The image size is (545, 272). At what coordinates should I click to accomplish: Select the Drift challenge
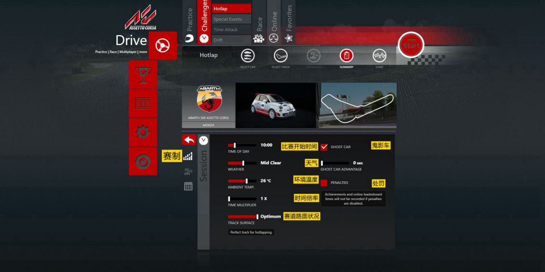(231, 40)
